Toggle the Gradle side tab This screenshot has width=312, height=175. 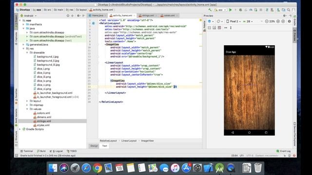294,20
